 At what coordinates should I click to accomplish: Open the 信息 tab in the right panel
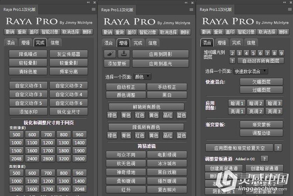[251, 43]
